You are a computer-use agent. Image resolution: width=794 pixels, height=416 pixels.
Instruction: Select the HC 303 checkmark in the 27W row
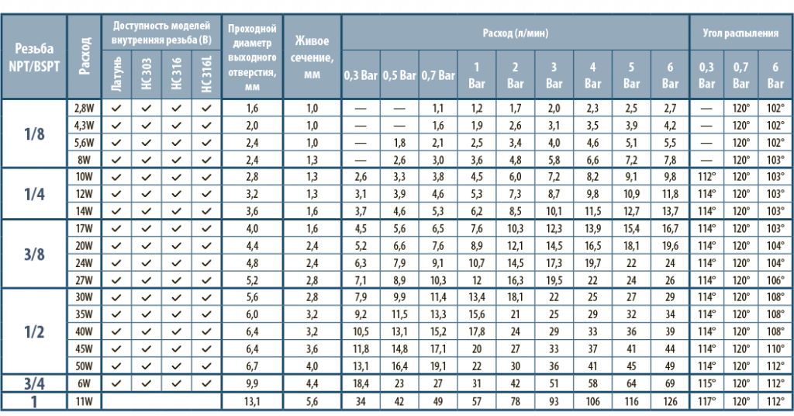147,280
